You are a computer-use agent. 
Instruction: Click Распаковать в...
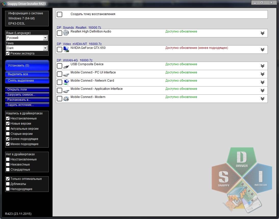tap(27, 100)
